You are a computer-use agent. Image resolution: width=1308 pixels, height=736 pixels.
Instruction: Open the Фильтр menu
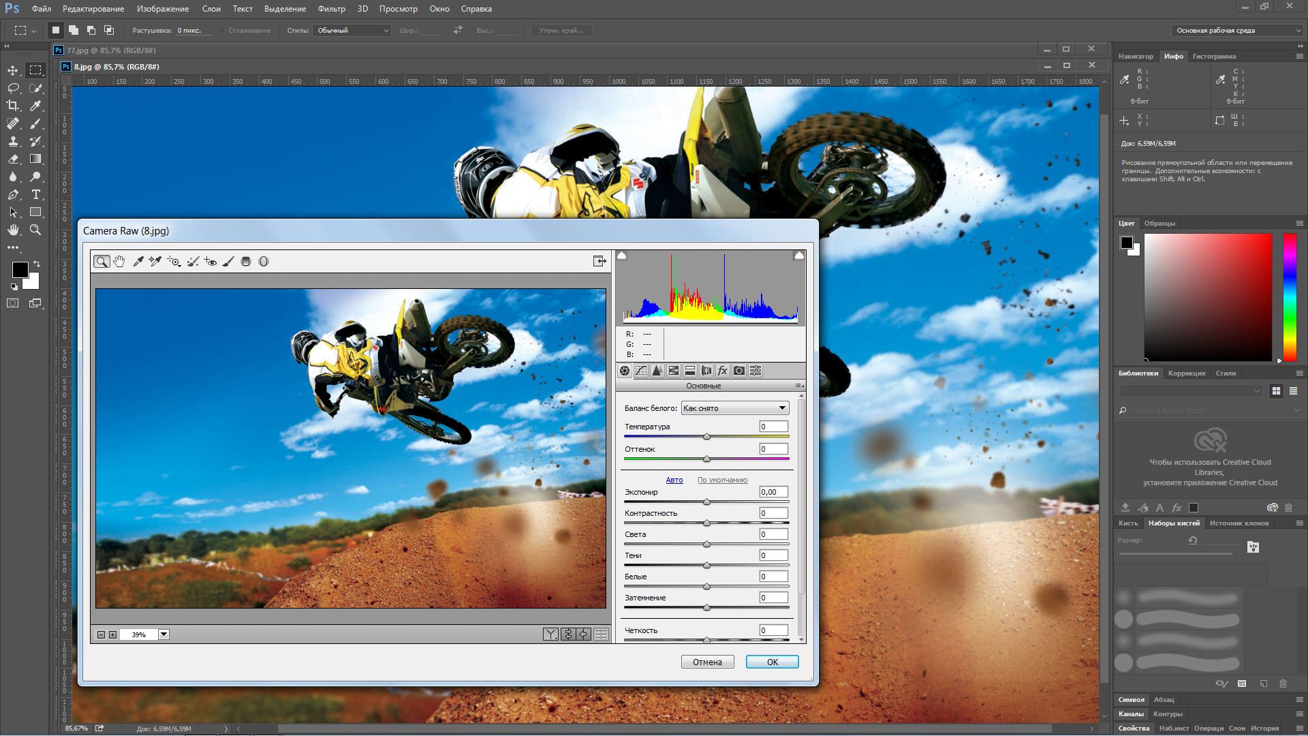click(x=331, y=9)
